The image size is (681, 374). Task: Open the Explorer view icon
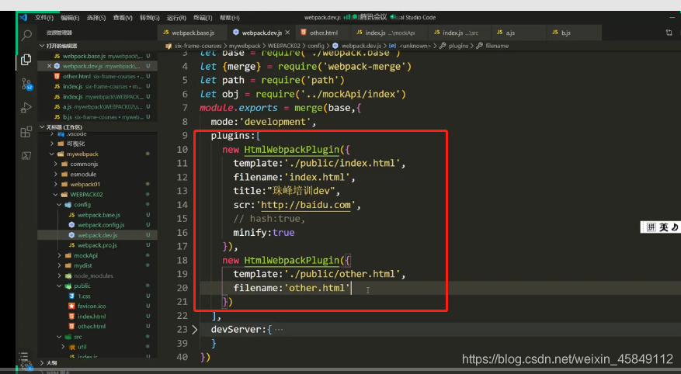[x=26, y=60]
